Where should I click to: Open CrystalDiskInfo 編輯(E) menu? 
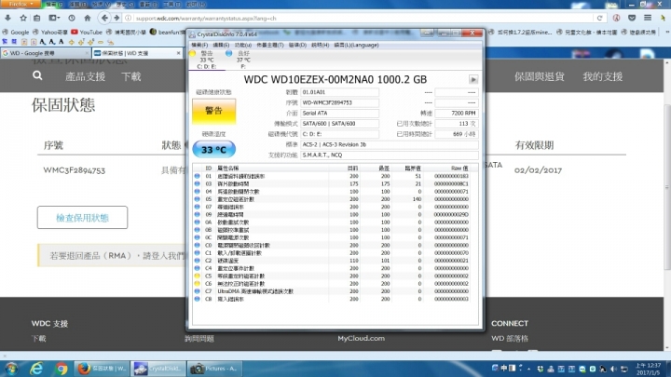pos(221,45)
